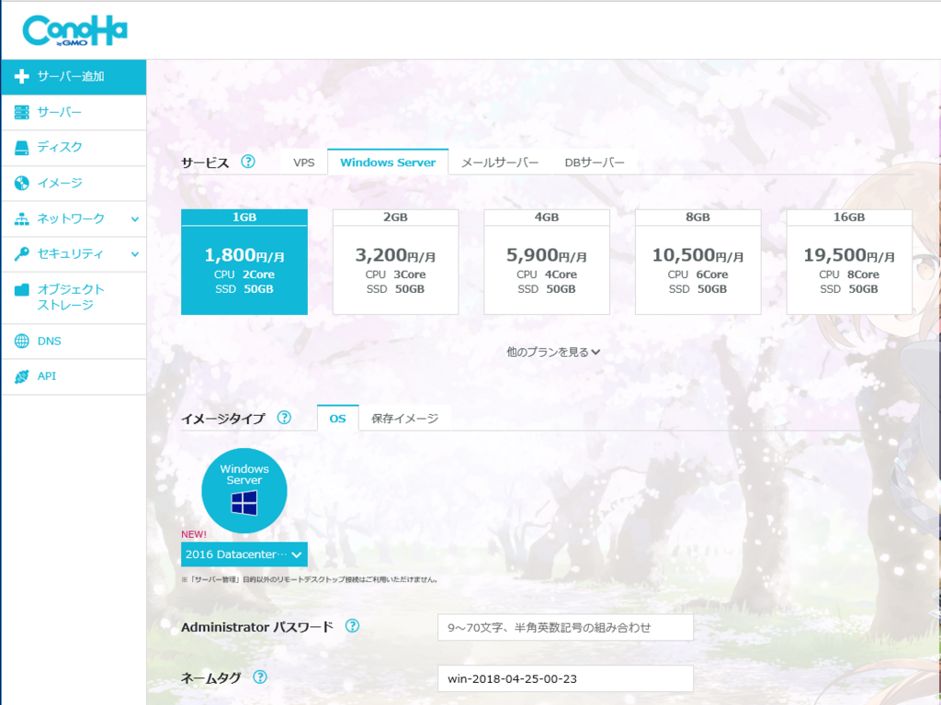Click the folder icon for オブジェクトストレージ
Viewport: 941px width, 705px height.
[22, 290]
